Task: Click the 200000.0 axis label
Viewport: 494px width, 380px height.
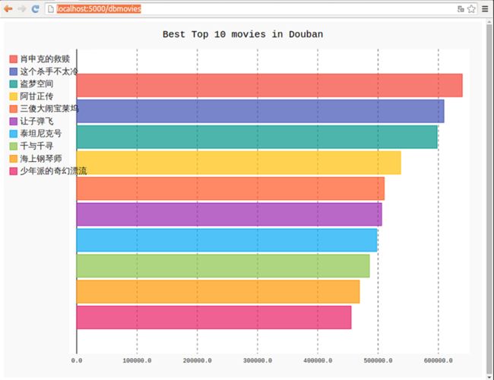Action: pos(198,360)
